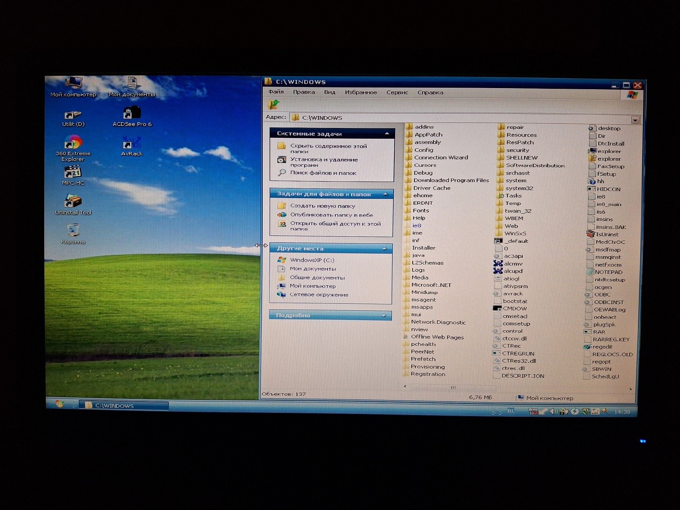
Task: Click Установка и удаление программ link
Action: [x=324, y=162]
